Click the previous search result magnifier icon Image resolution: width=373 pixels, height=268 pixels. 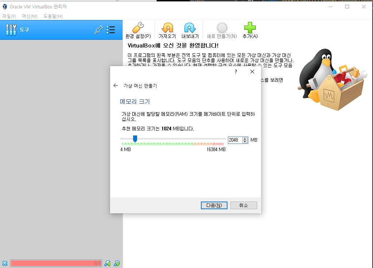click(x=107, y=263)
